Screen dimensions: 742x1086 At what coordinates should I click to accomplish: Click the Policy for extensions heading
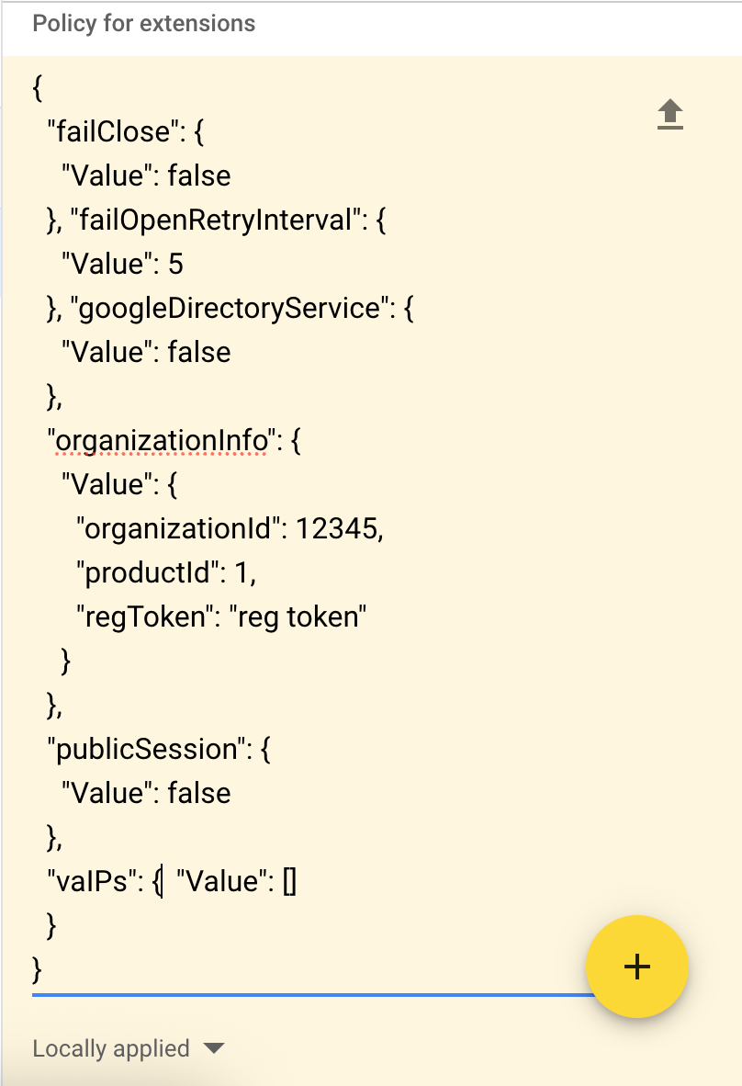pos(144,24)
